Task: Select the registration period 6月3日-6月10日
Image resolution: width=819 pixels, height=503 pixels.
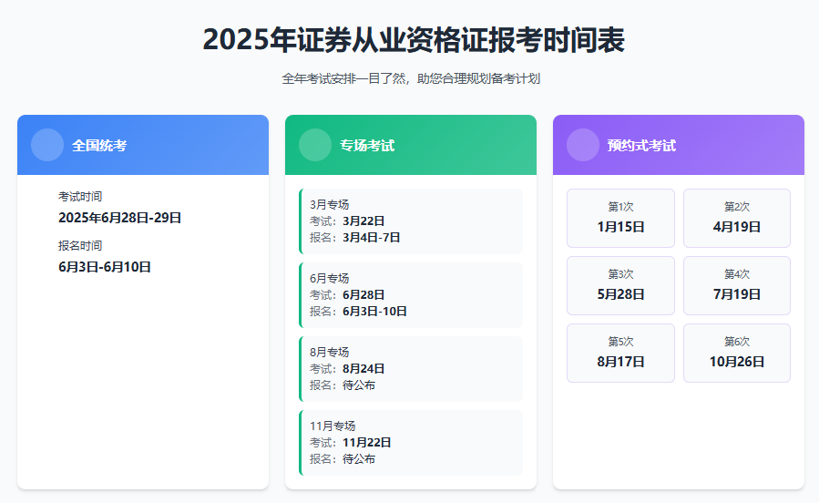Action: coord(105,267)
